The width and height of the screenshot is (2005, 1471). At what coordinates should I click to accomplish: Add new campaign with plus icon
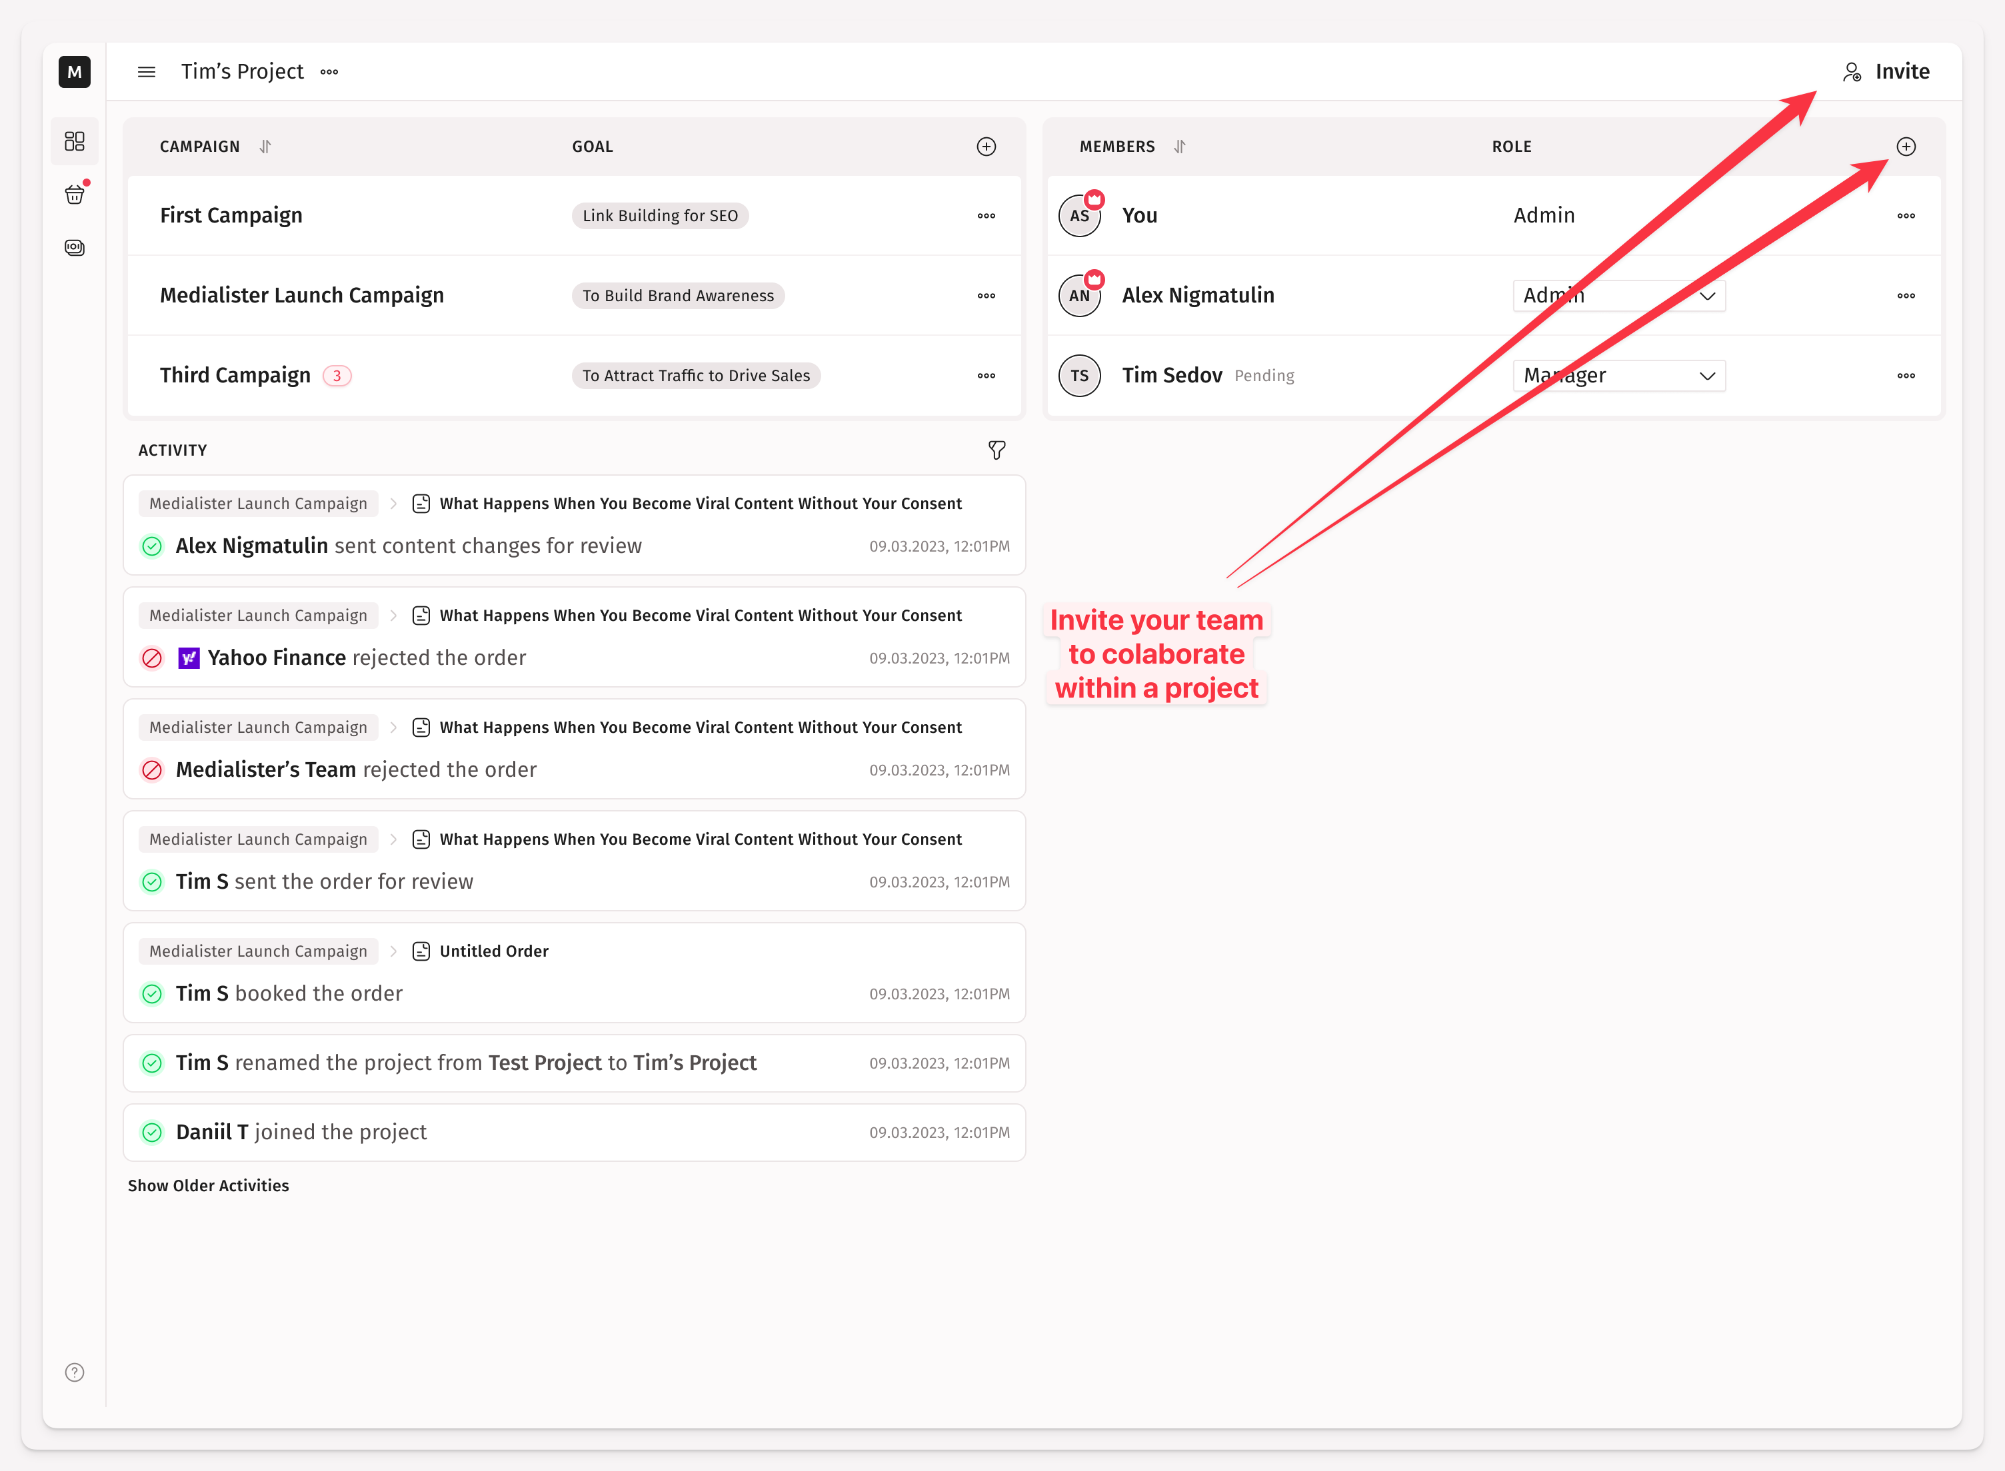coord(986,147)
